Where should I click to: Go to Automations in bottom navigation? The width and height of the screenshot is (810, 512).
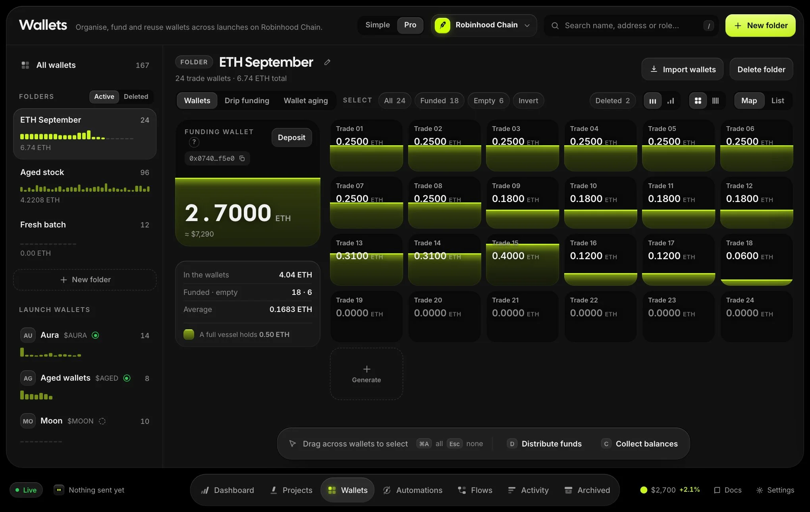(x=413, y=490)
